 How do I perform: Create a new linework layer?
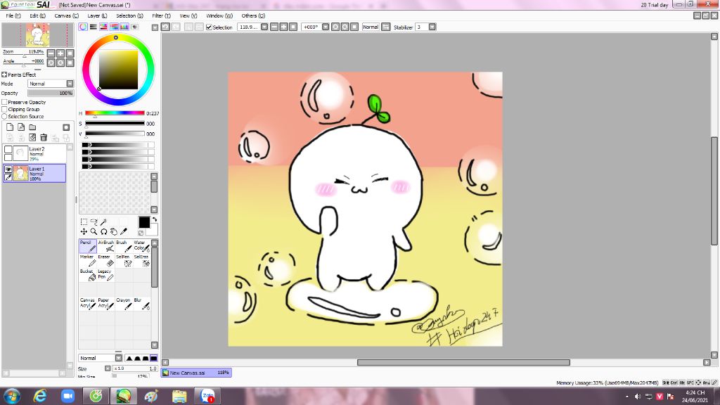click(21, 127)
